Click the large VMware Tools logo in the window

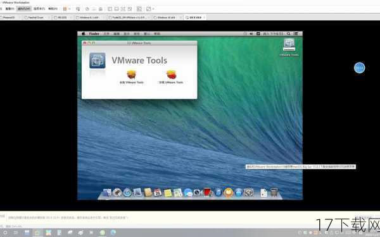click(98, 61)
